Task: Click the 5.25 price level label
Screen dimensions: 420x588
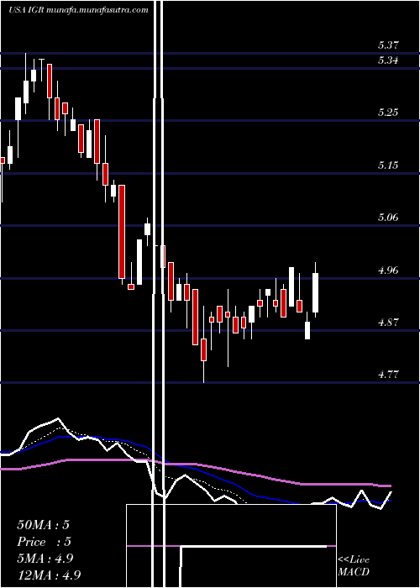Action: [388, 112]
